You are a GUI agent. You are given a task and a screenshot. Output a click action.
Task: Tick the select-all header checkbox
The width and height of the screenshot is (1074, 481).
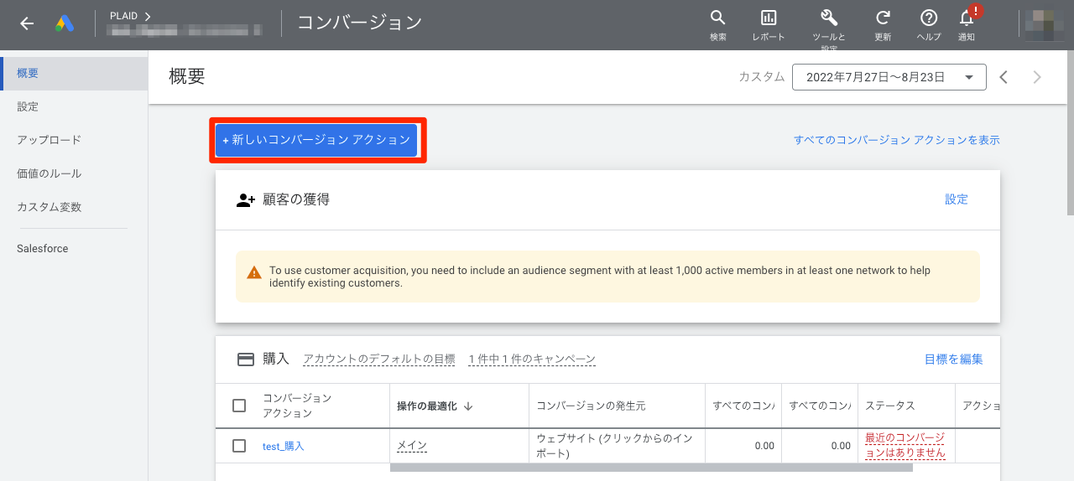click(x=239, y=406)
